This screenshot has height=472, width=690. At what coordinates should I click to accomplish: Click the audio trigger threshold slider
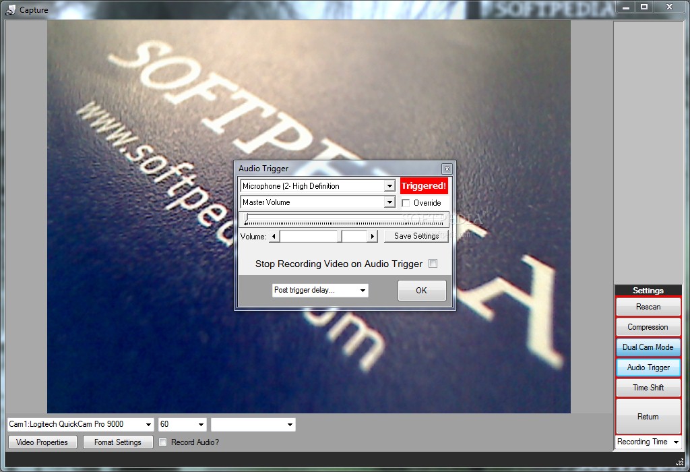(344, 219)
